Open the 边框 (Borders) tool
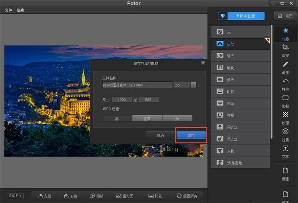 tap(285, 101)
